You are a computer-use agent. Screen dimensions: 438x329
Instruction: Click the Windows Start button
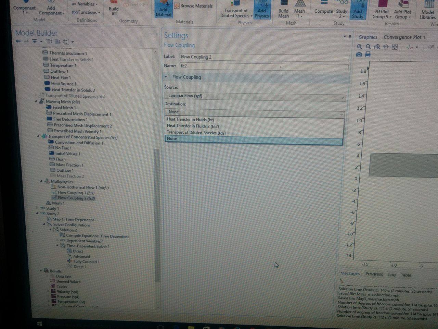(x=39, y=324)
